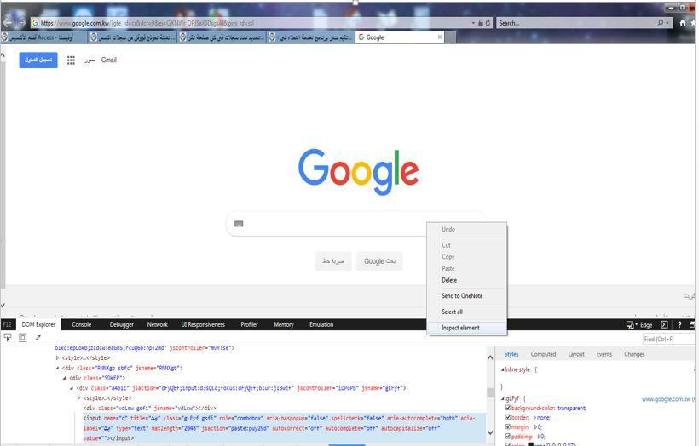Viewport: 699px width, 446px height.
Task: Select the highlighted input name="q" DOM node
Action: pyautogui.click(x=284, y=428)
